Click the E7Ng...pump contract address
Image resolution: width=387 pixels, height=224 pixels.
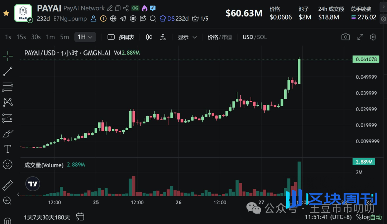pos(70,19)
